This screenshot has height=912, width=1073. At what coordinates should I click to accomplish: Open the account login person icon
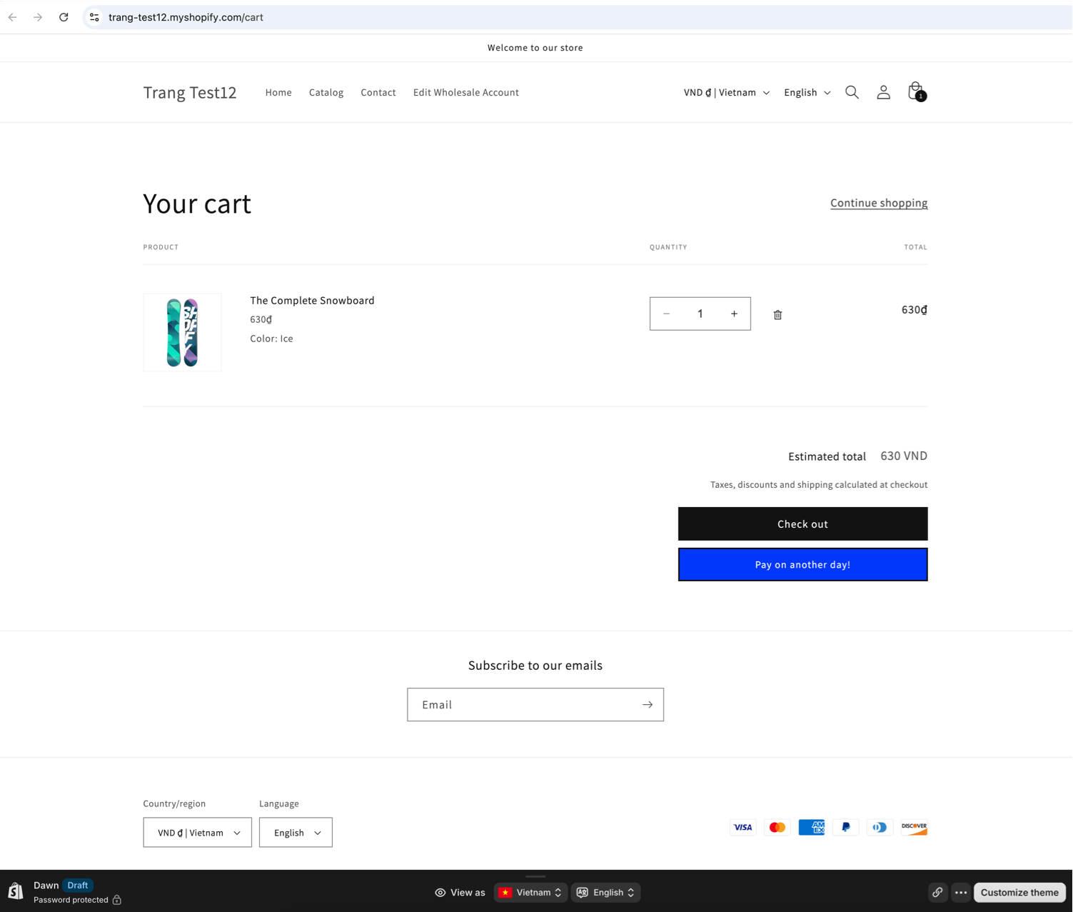point(883,92)
